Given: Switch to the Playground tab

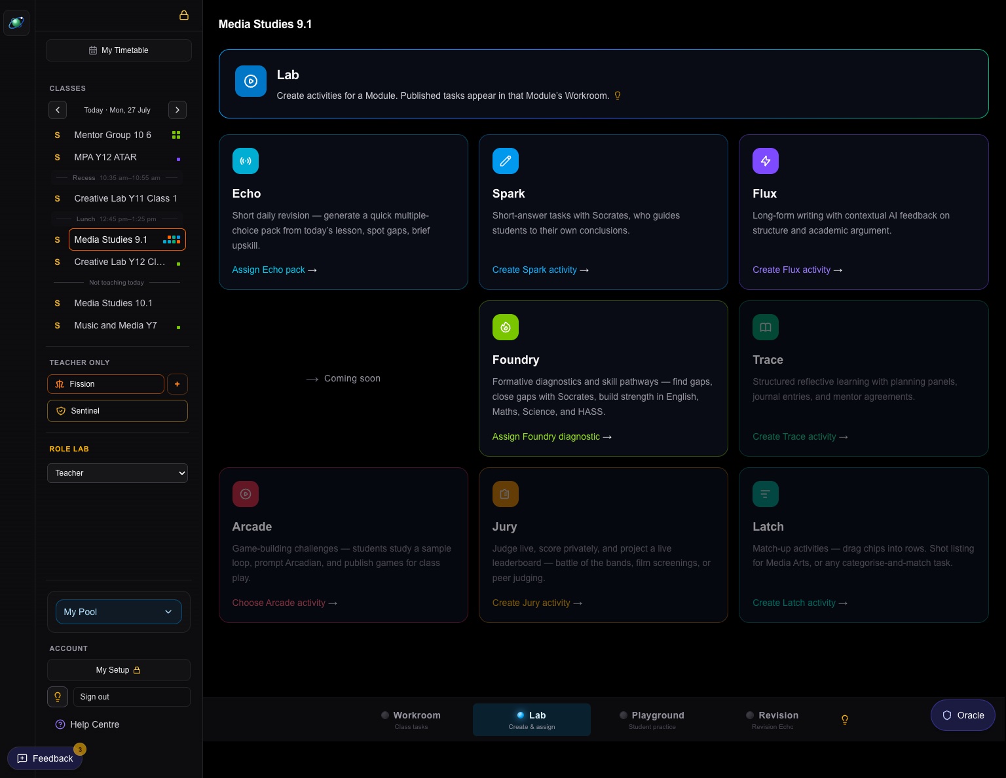Looking at the screenshot, I should click(652, 720).
